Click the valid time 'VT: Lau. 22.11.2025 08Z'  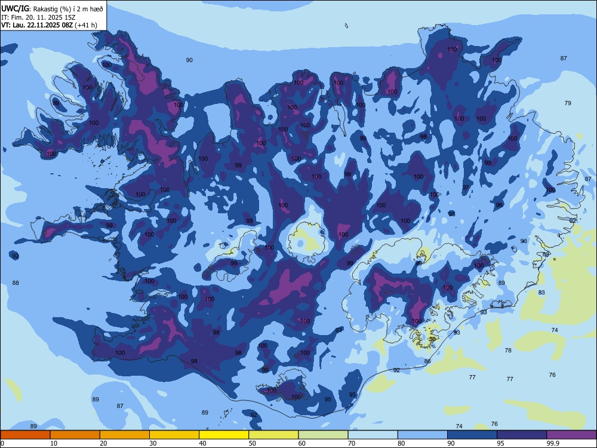coord(37,25)
